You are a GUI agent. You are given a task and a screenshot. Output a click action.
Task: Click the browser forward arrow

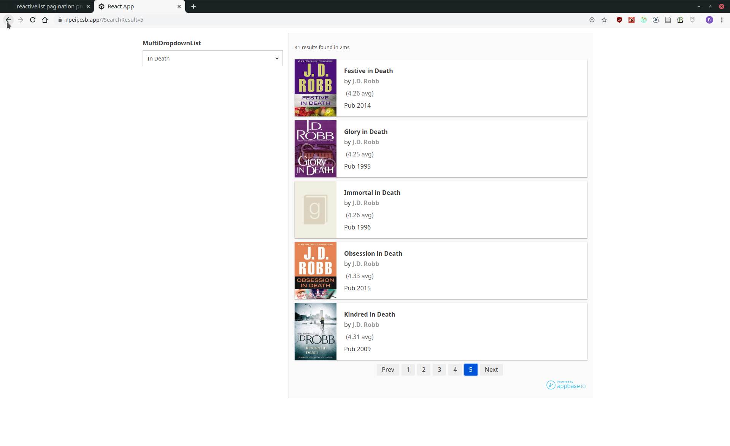point(21,20)
